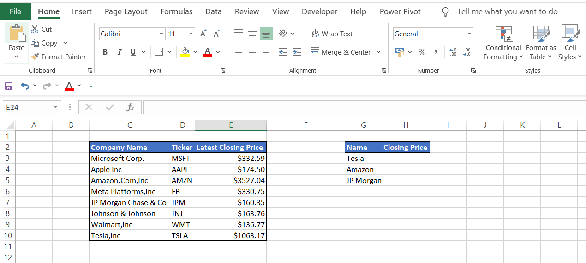Click the Percent Style icon
586x263 pixels.
pyautogui.click(x=422, y=52)
